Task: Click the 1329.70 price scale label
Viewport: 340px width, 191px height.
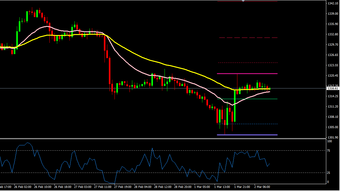Action: 333,45
